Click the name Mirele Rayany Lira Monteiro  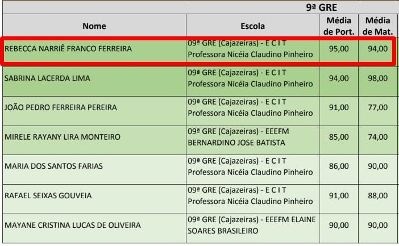pos(63,137)
